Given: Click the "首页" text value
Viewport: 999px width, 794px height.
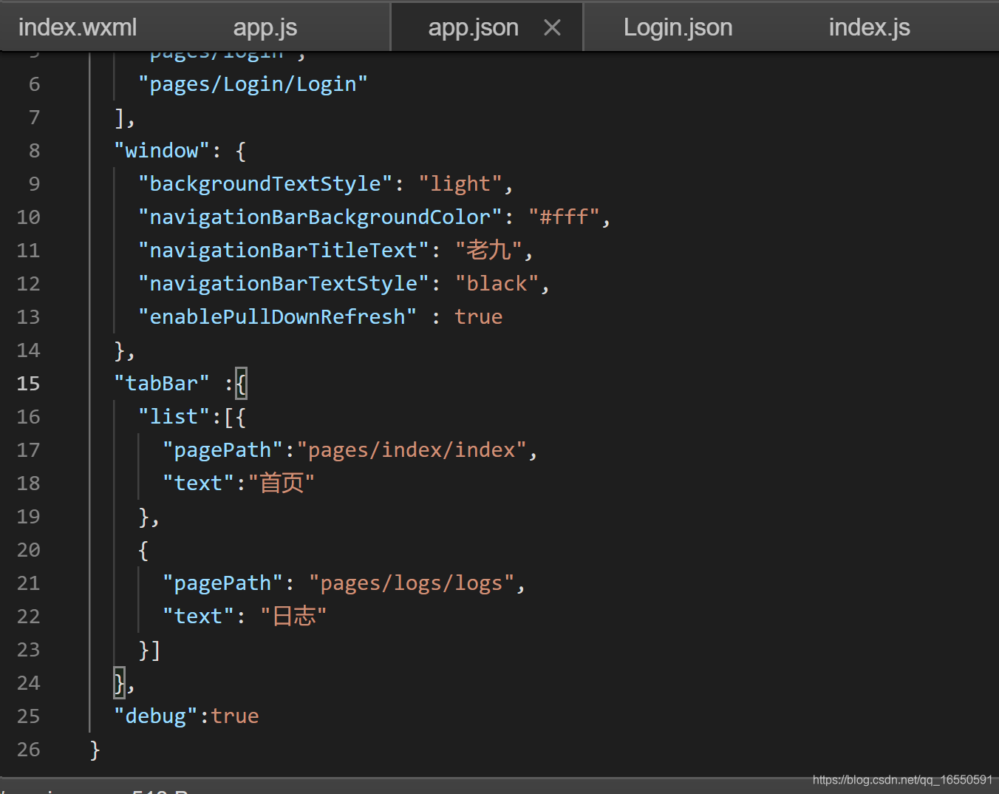Looking at the screenshot, I should [x=282, y=483].
